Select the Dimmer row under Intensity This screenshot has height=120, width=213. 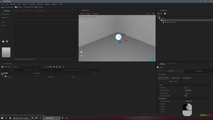click(9, 77)
